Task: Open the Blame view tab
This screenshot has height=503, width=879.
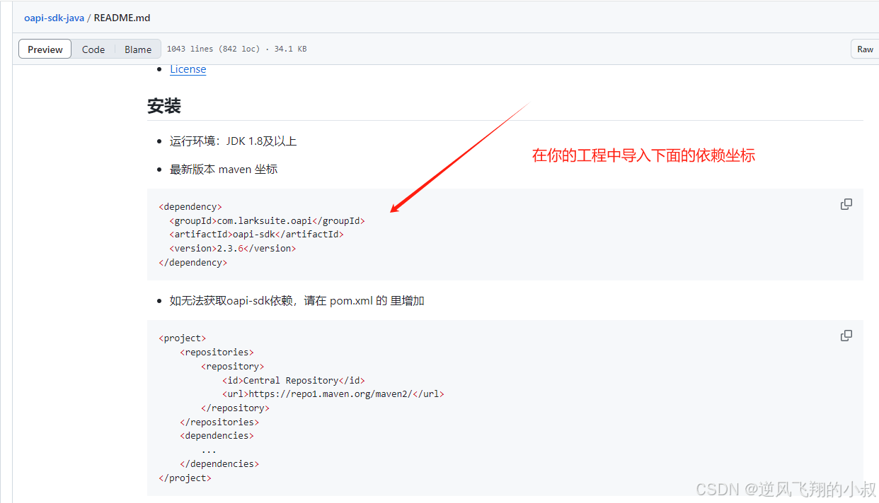Action: click(138, 49)
